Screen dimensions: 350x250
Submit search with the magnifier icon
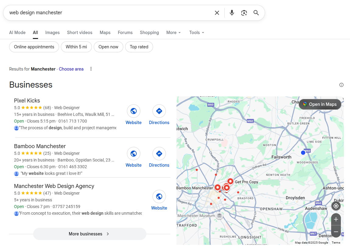(256, 13)
